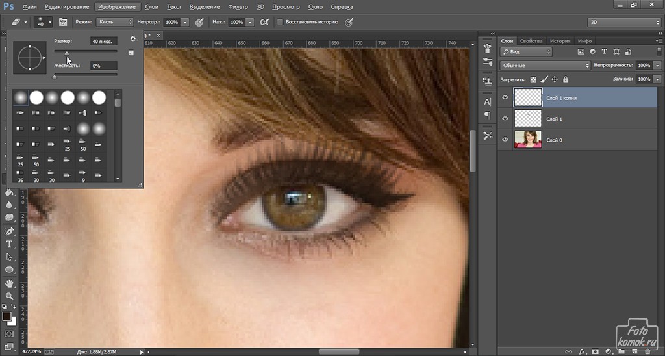This screenshot has height=356, width=665.
Task: Enable airbrush build-up icon
Action: (264, 22)
